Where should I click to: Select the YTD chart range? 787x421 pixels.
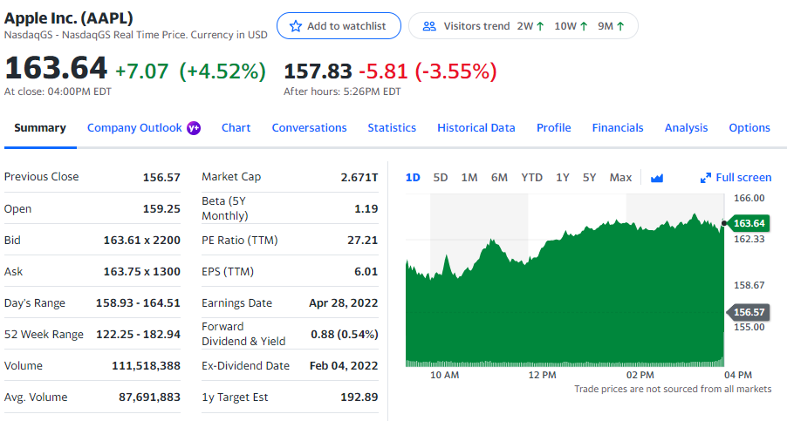pyautogui.click(x=531, y=178)
